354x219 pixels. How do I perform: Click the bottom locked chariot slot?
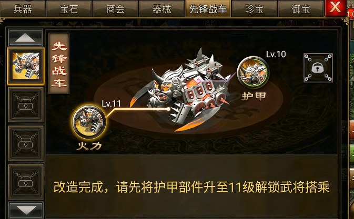click(26, 182)
